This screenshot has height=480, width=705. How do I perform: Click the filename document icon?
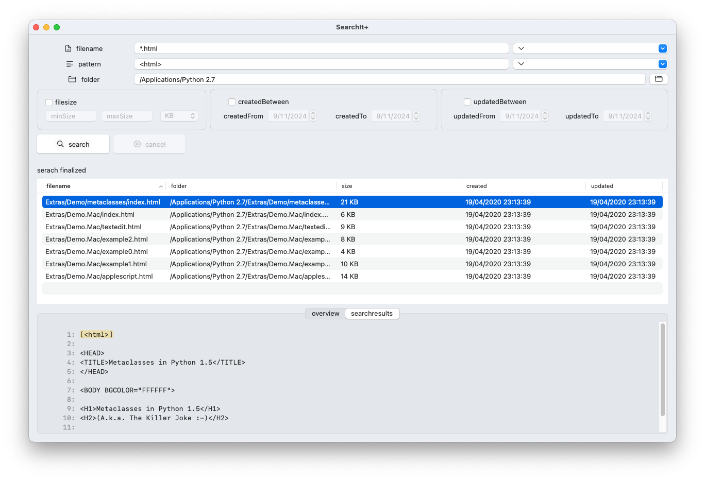[x=68, y=48]
